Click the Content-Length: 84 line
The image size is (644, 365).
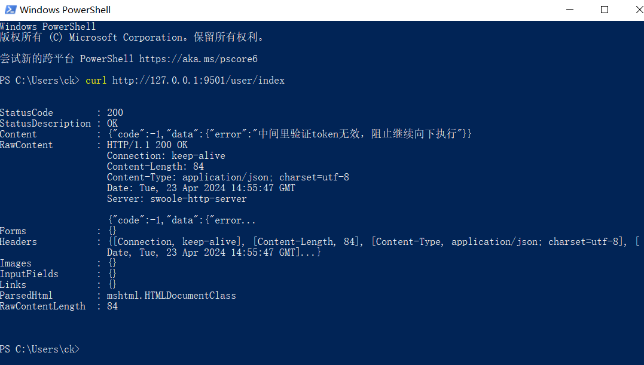155,167
